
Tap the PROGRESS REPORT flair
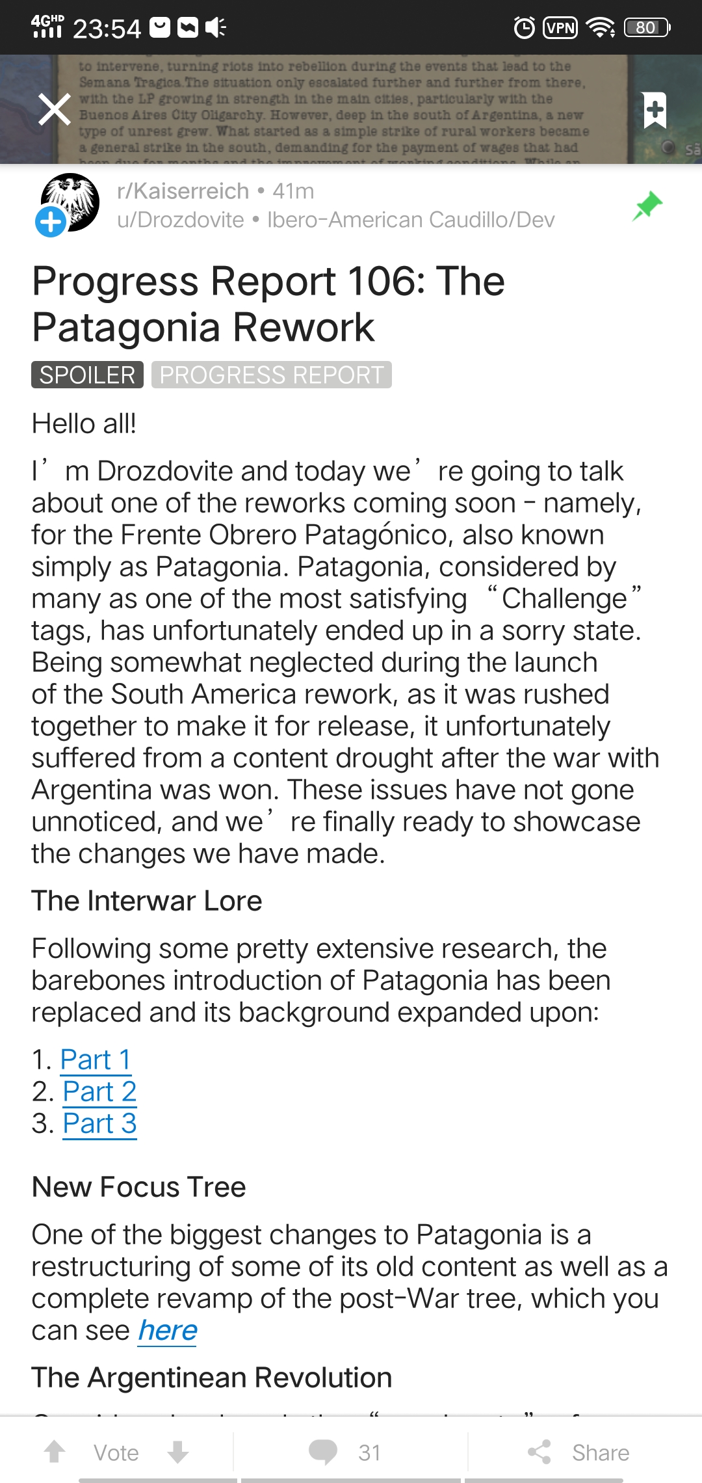tap(272, 375)
